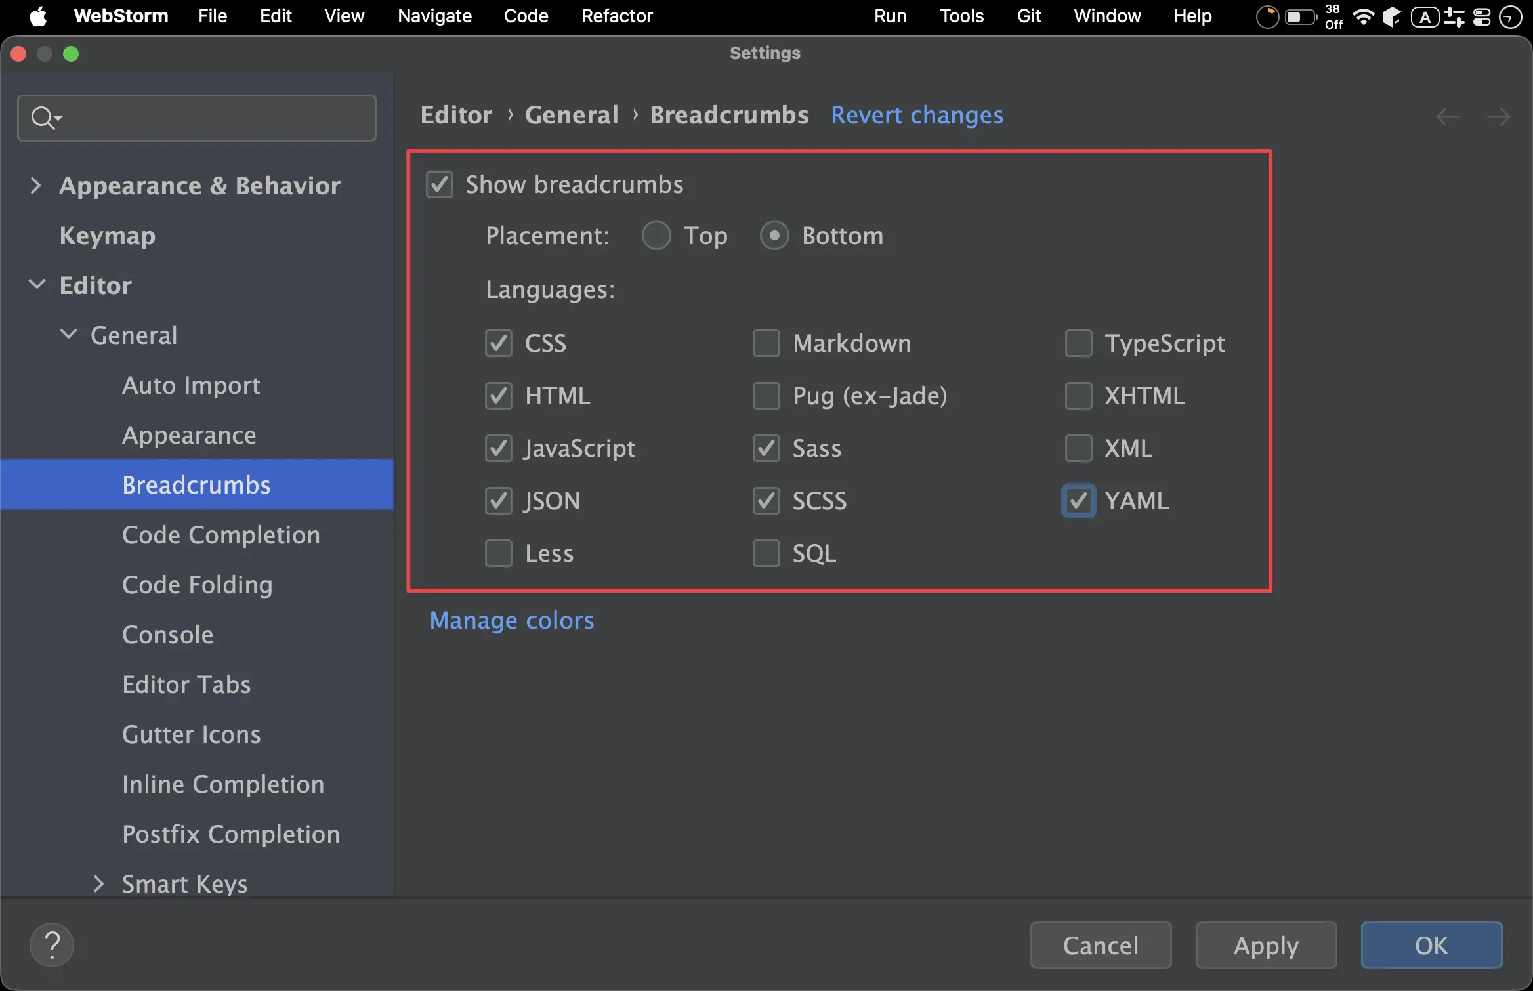Open macOS Control Center icon
Screen dimensions: 1533x991
(x=1482, y=16)
